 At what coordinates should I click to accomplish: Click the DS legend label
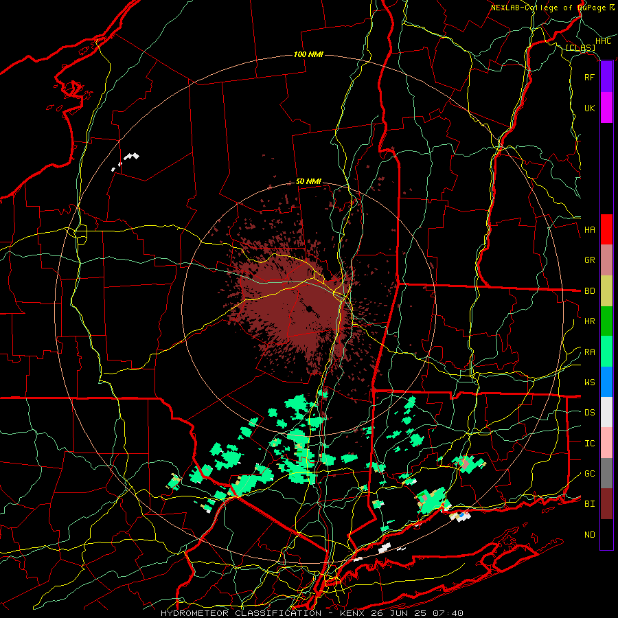pyautogui.click(x=590, y=413)
